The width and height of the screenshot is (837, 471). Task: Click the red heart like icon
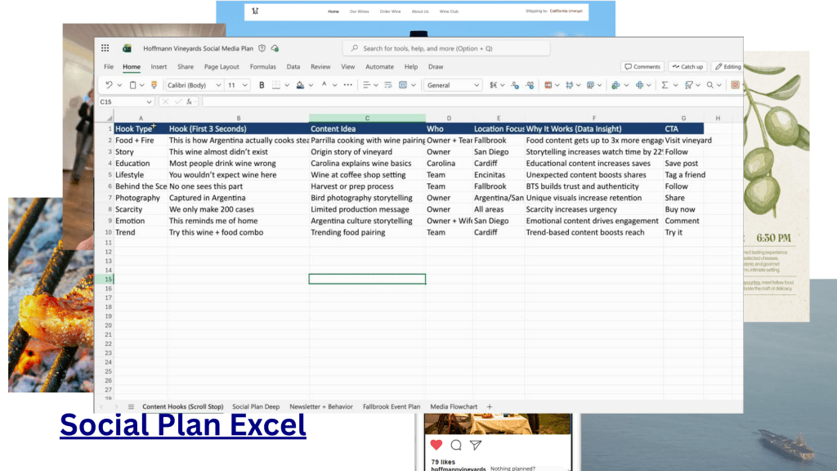click(x=436, y=445)
